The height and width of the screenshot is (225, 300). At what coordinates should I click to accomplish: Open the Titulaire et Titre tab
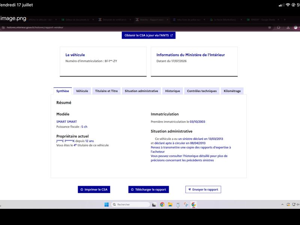tap(106, 91)
